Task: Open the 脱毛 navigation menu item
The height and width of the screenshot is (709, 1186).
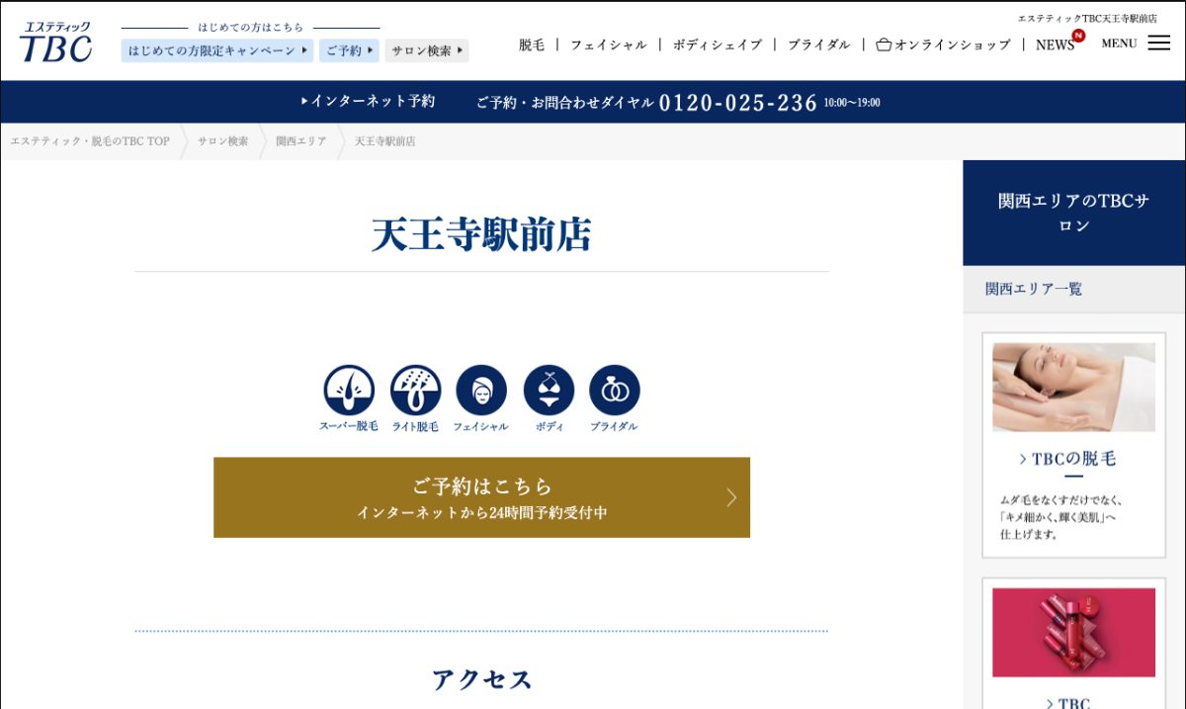Action: pyautogui.click(x=532, y=44)
